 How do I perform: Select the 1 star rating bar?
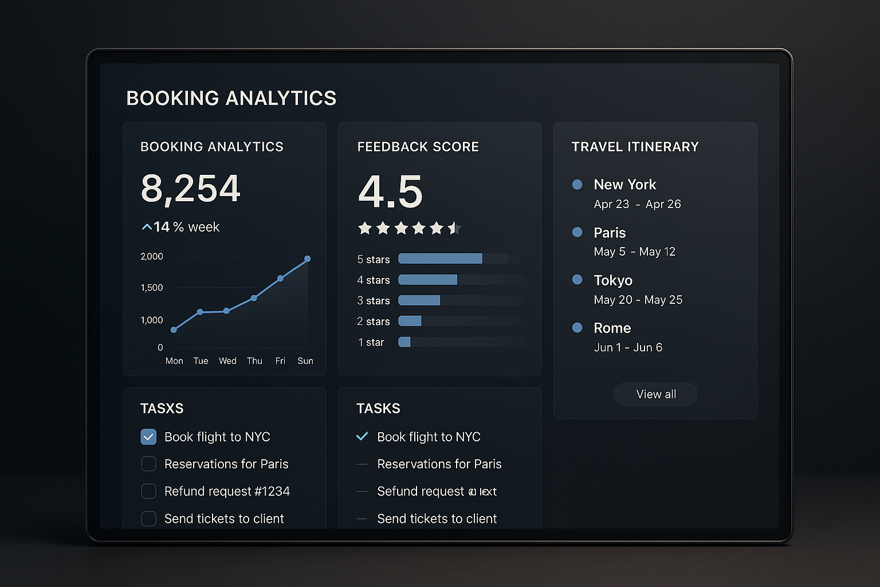(404, 342)
